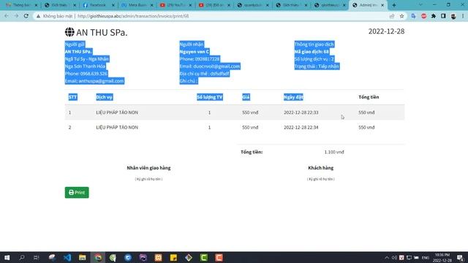Show hidden system tray icons
Image resolution: width=468 pixels, height=263 pixels.
click(x=387, y=257)
